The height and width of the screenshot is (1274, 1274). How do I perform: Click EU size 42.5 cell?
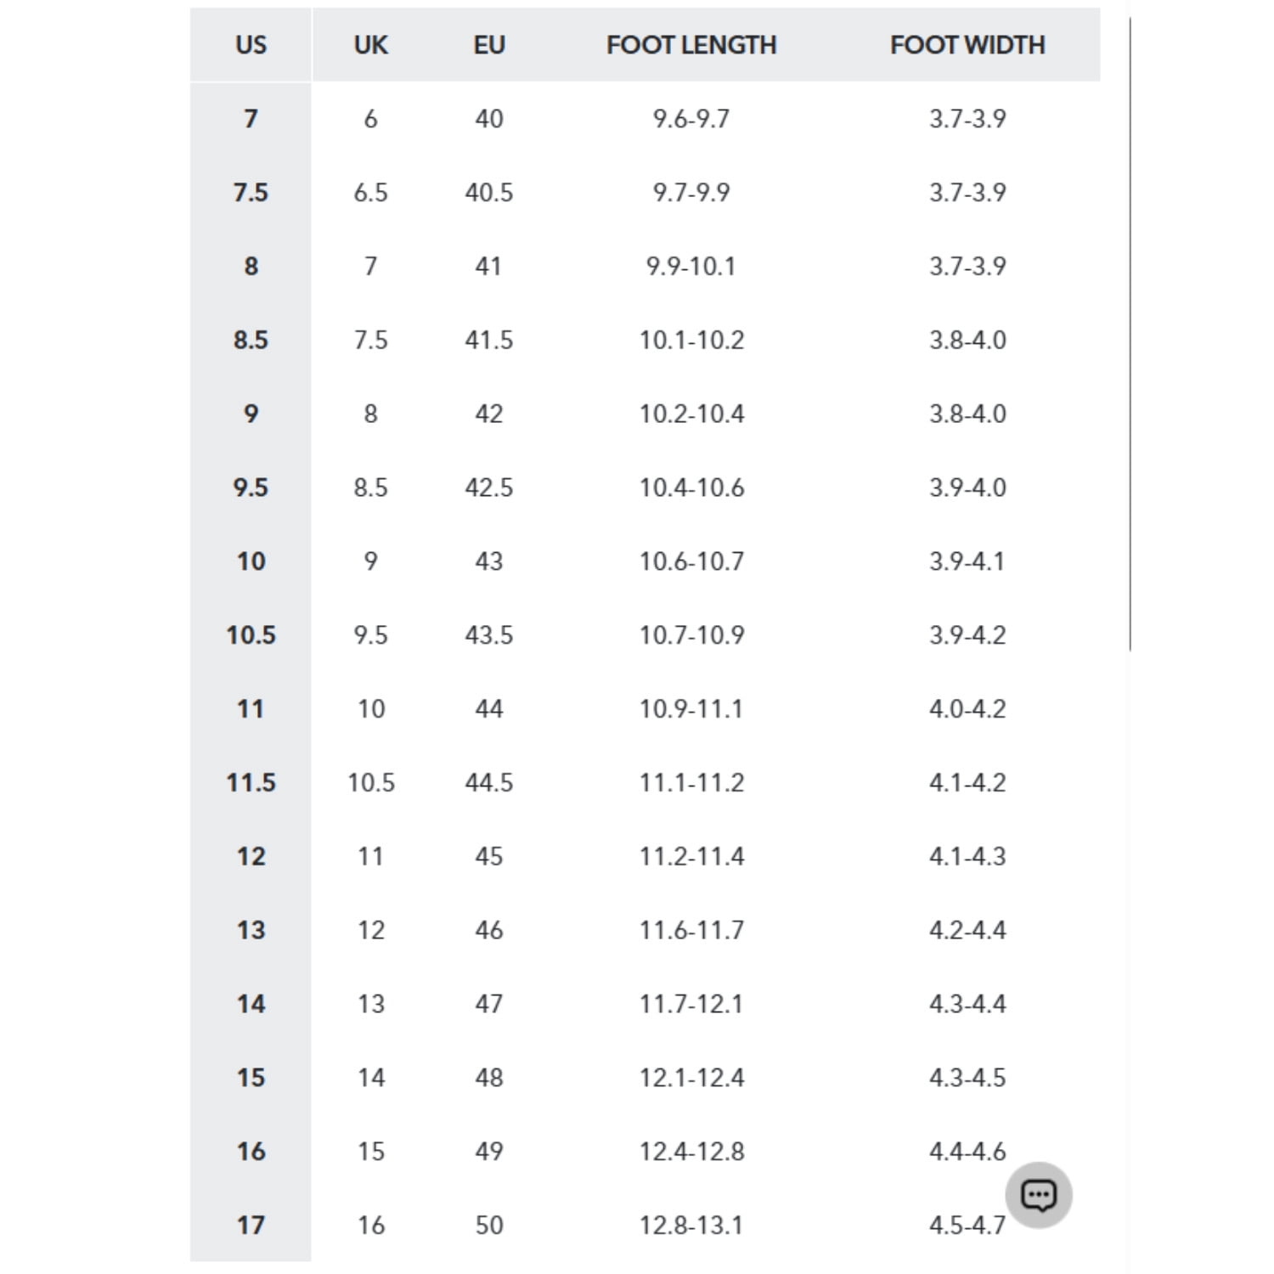(489, 488)
